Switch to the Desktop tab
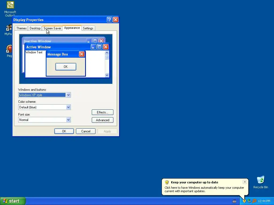 coord(35,28)
